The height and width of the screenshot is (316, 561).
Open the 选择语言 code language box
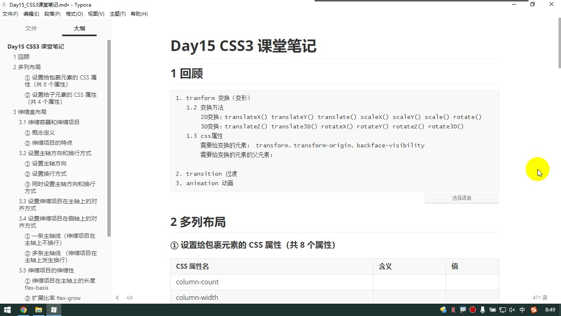tap(462, 198)
